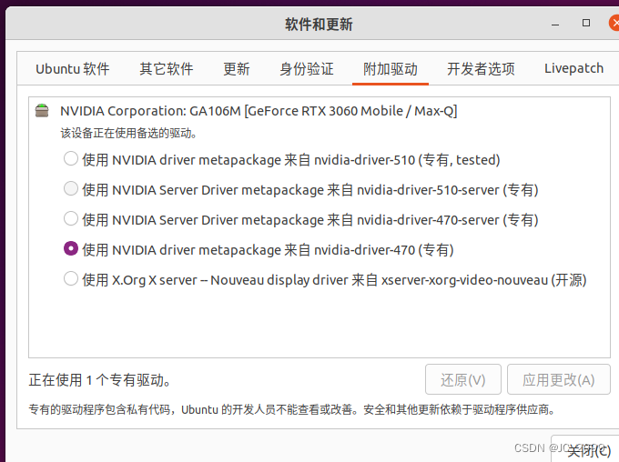Choose the nvidia-driver-470-server radio option

point(71,219)
